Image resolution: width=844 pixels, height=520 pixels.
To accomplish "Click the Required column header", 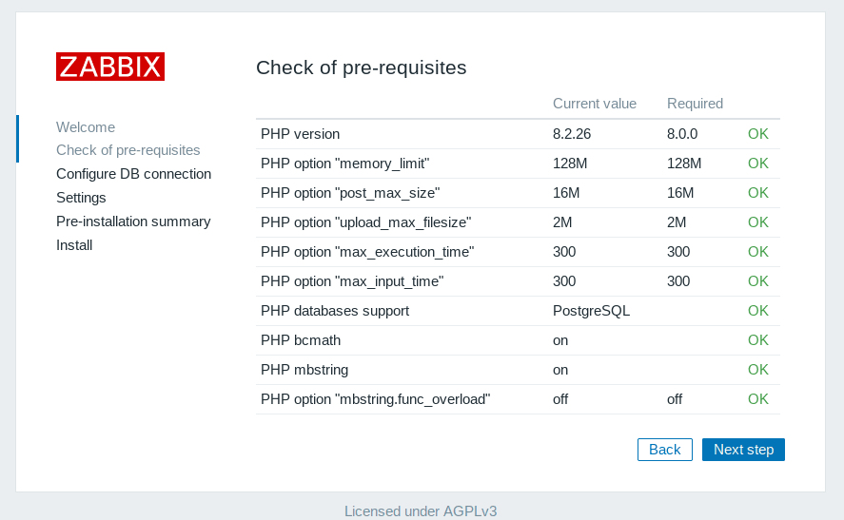I will click(x=695, y=104).
